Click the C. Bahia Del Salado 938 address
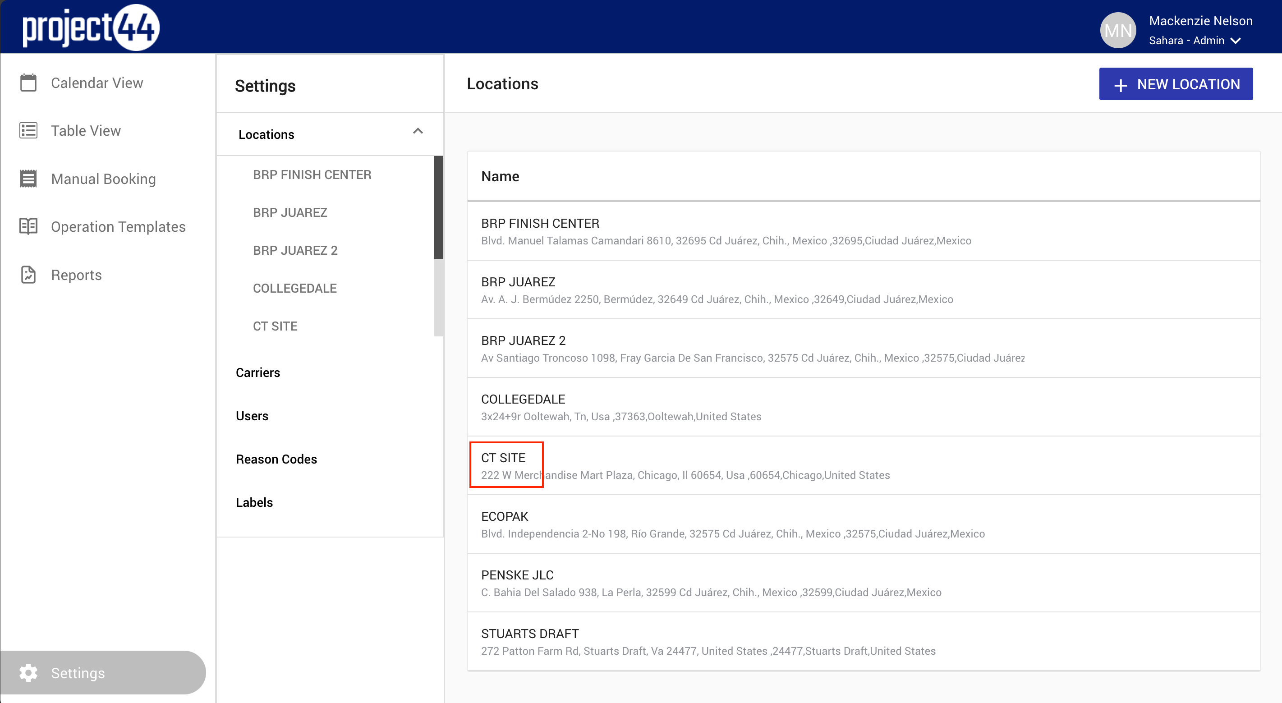Image resolution: width=1282 pixels, height=703 pixels. coord(711,593)
